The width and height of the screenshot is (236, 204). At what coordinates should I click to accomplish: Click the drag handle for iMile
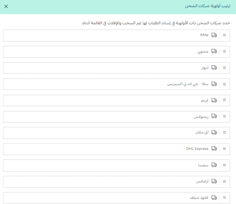224,35
